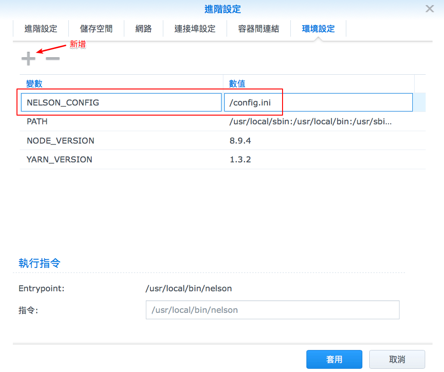Open the 儲存空間 tab
The image size is (444, 372).
[96, 28]
